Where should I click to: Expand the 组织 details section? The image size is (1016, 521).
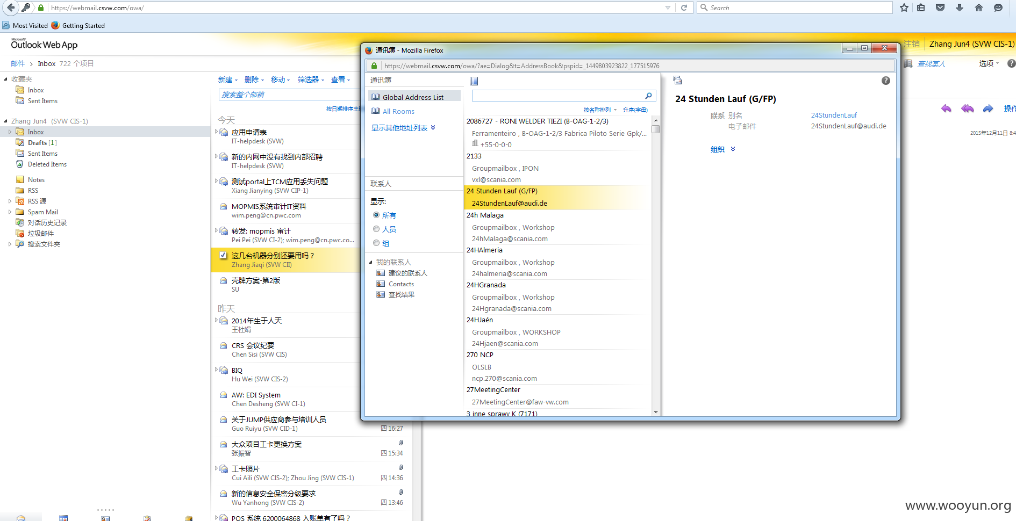tap(722, 149)
